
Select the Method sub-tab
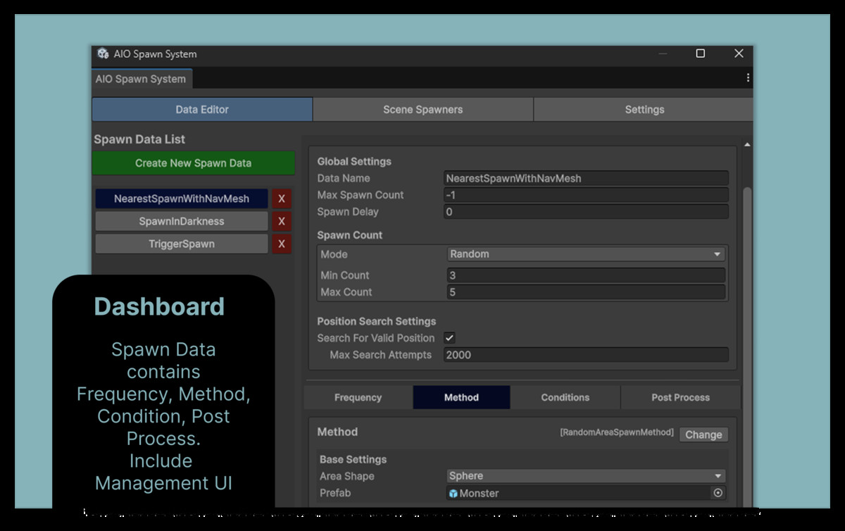(x=461, y=397)
